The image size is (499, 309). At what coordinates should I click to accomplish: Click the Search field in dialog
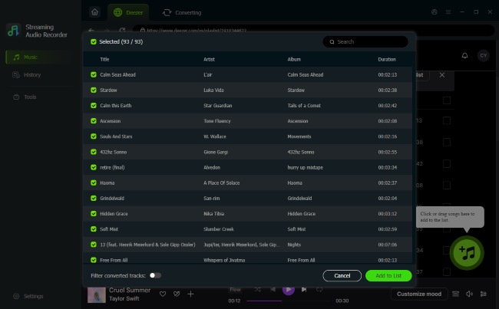pos(365,41)
